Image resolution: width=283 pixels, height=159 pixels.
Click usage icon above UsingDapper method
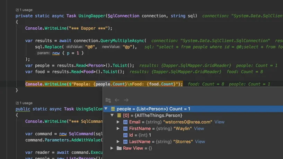(17, 10)
